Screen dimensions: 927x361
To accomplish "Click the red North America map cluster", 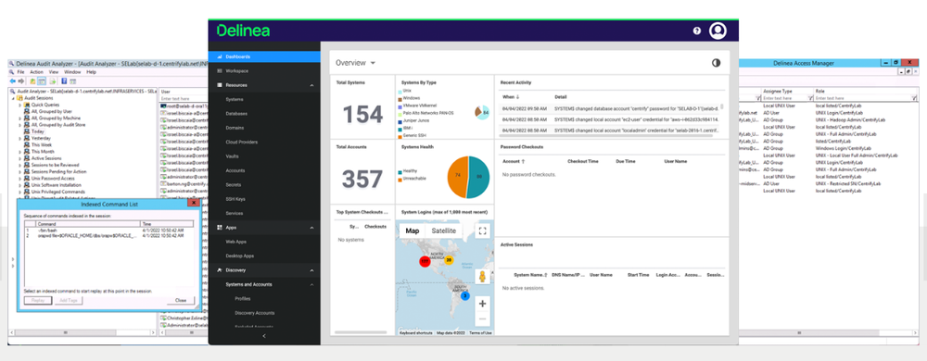I will tap(425, 261).
